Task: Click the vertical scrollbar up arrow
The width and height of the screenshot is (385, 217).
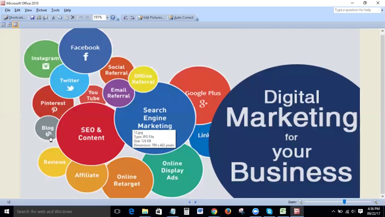Action: tap(383, 31)
